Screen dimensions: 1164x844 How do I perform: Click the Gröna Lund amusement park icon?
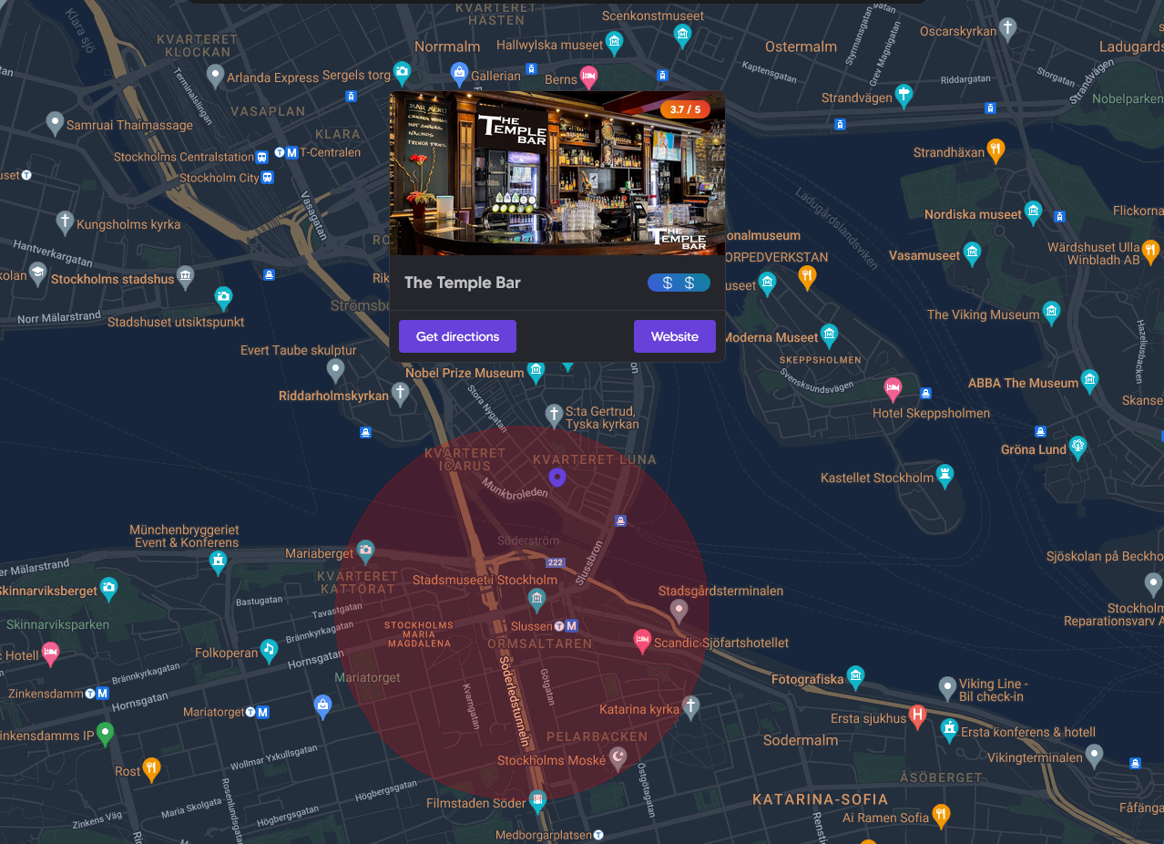(x=1078, y=448)
